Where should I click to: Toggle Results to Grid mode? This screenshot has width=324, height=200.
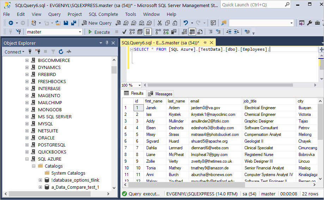[192, 32]
